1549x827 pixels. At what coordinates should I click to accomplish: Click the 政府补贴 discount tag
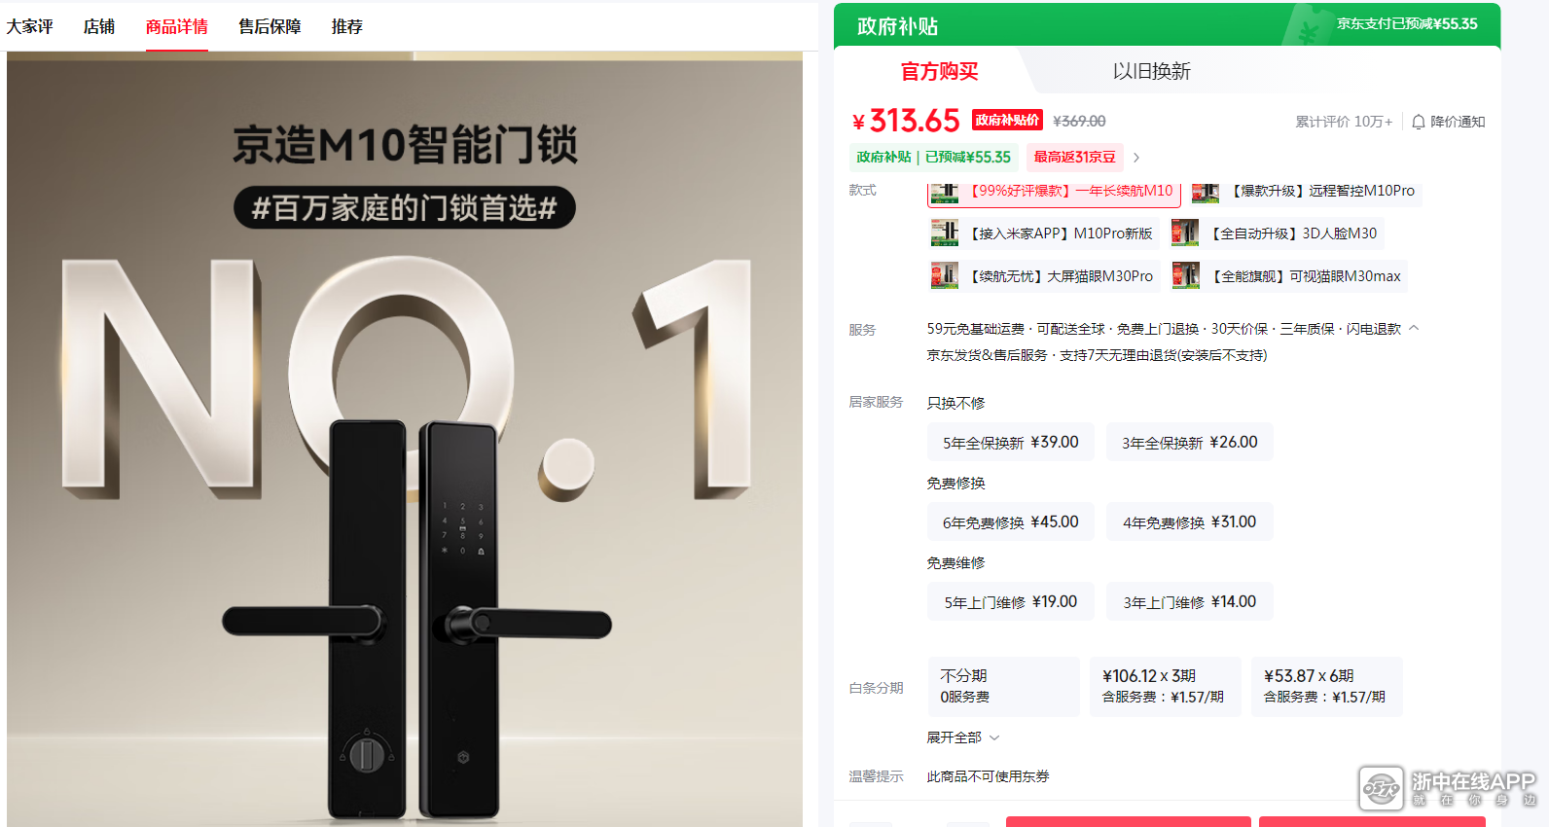click(934, 158)
